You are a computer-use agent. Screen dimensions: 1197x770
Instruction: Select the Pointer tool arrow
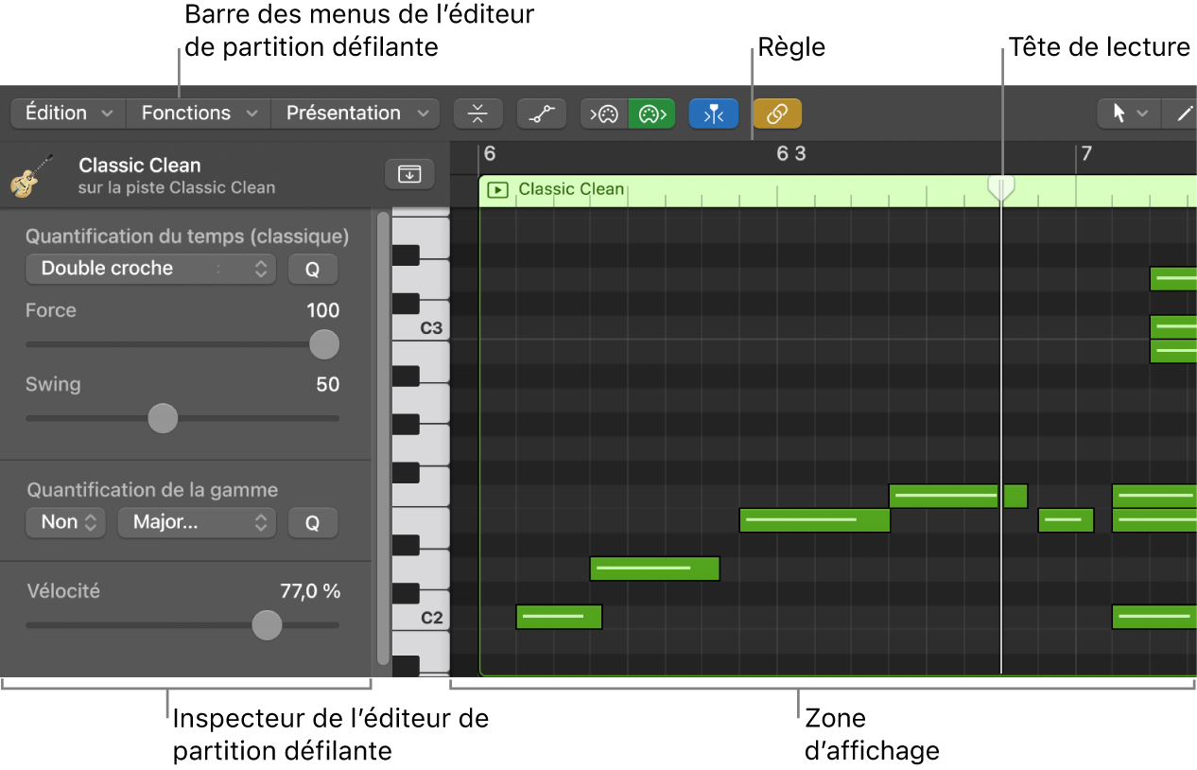click(1120, 114)
